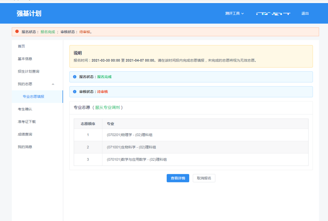Viewport: 328px width, 221px height.
Task: Click the 取消报名 button
Action: (204, 178)
